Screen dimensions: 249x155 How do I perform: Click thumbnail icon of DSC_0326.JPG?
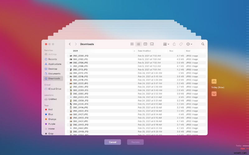71,104
